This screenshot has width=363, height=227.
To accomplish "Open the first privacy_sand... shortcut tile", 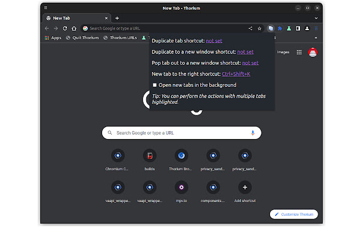I will (x=213, y=159).
